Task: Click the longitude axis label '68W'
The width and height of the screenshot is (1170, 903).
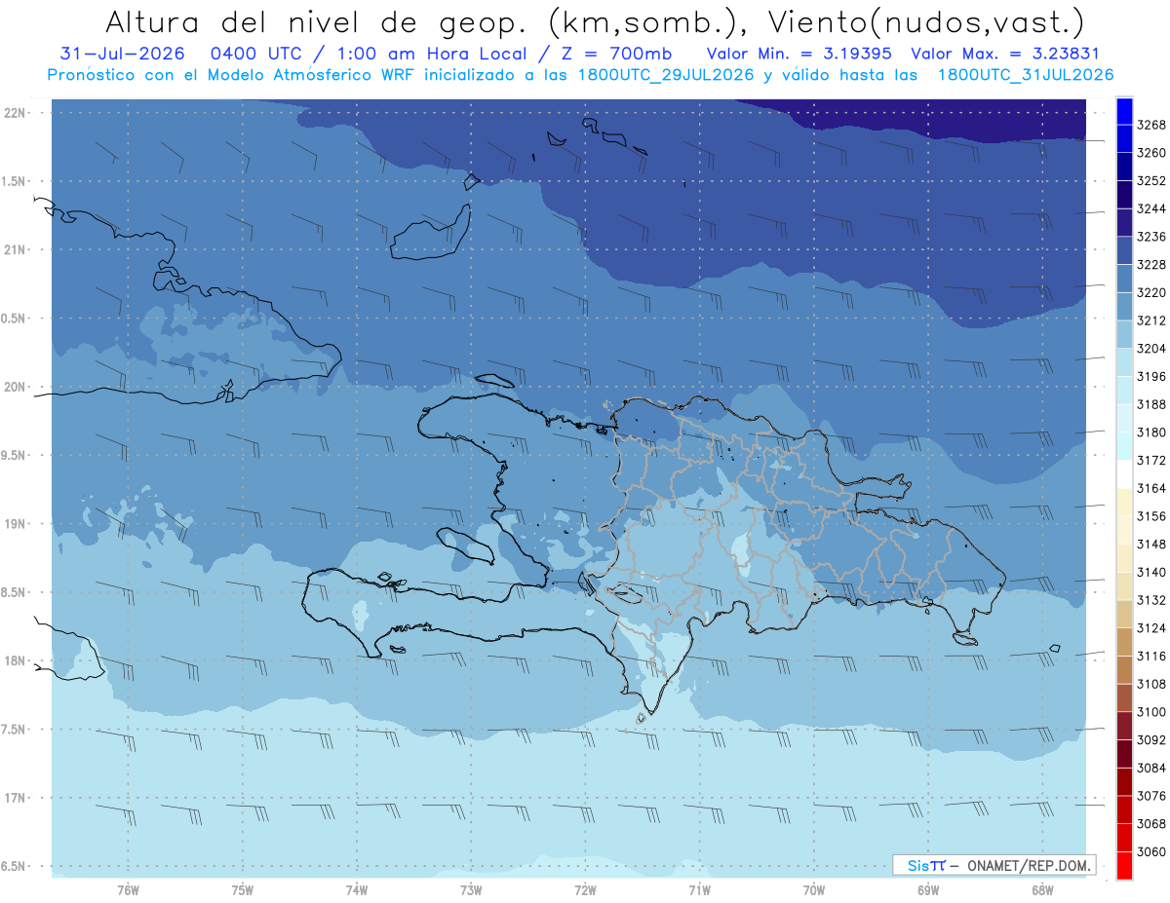Action: (1042, 889)
